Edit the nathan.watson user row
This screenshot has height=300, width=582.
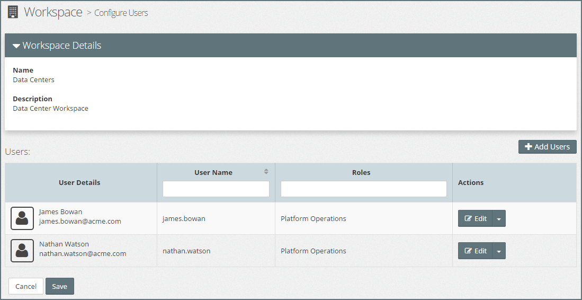(x=476, y=251)
